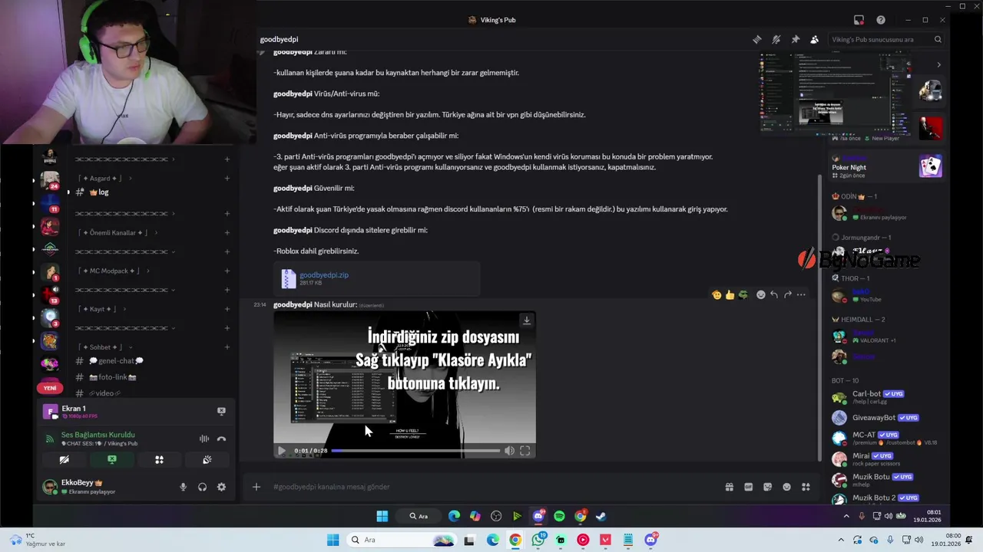This screenshot has height=552, width=983.
Task: Select the server icon with 13 badge
Action: pos(50,294)
